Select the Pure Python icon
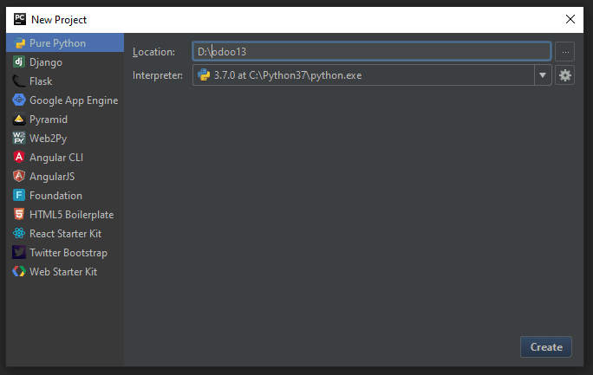This screenshot has height=375, width=593. click(19, 43)
